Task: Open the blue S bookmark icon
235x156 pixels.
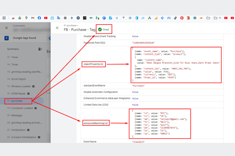Action: tap(137, 18)
